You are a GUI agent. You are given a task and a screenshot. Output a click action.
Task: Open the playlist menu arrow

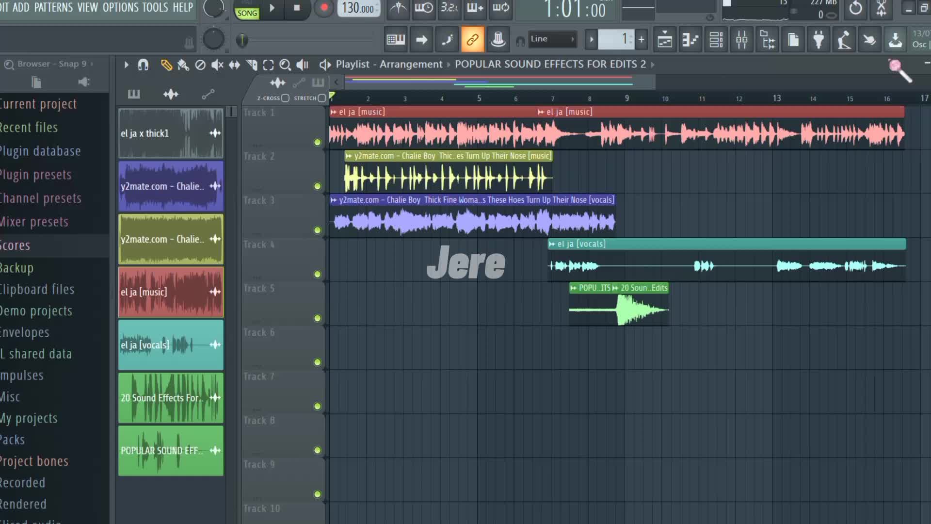126,65
